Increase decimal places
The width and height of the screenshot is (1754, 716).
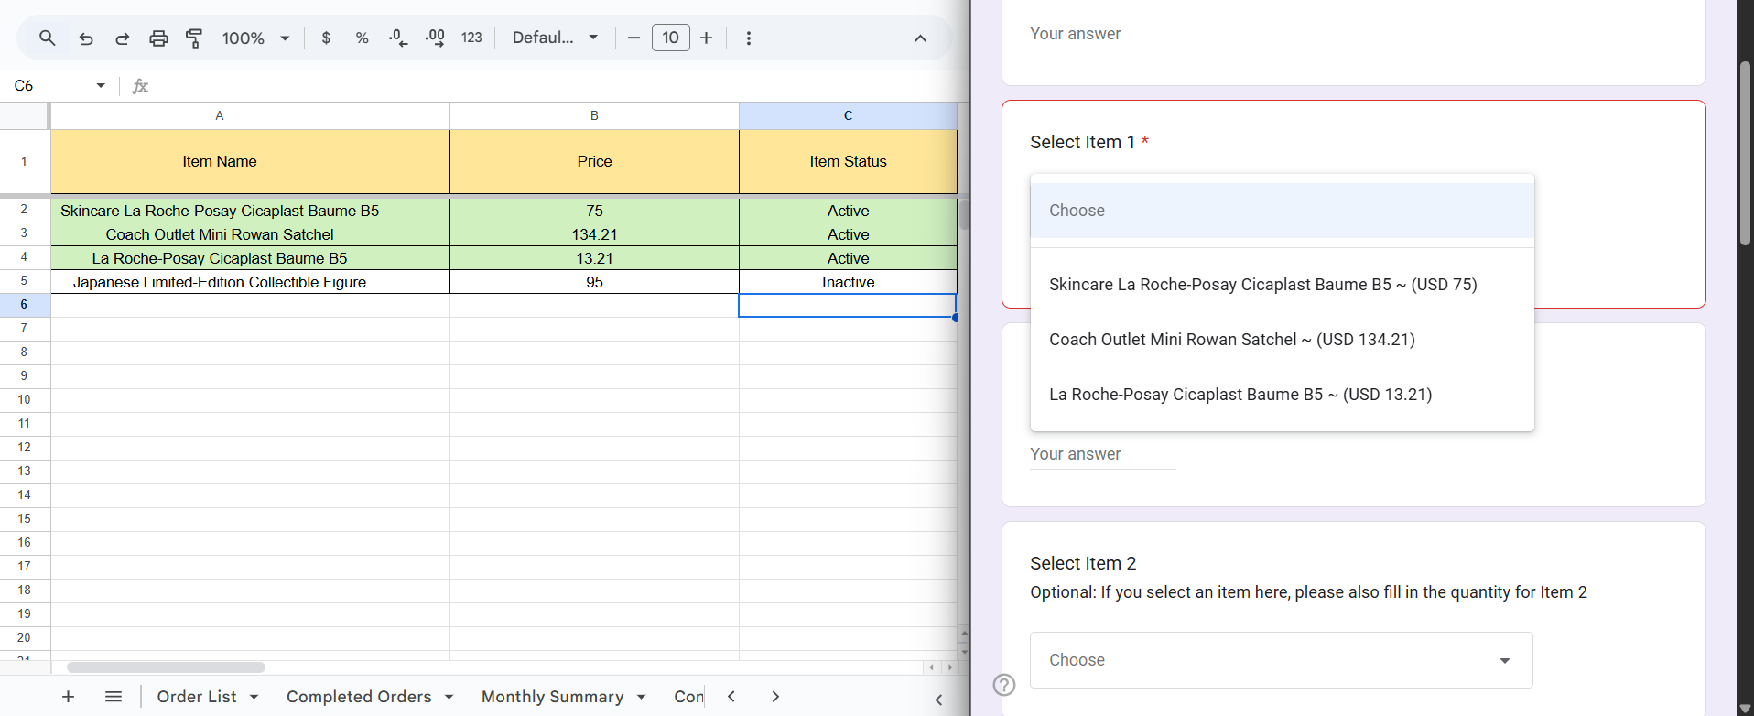point(435,38)
